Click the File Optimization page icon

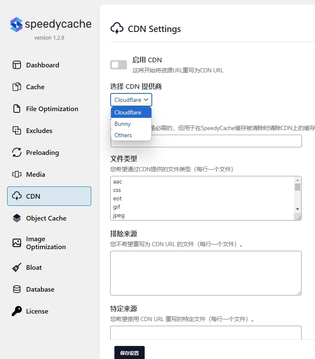[x=17, y=109]
